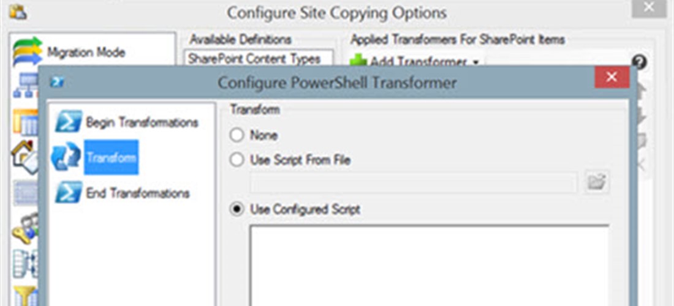Click the green Add Transformer plus icon
This screenshot has width=674, height=306.
(x=358, y=61)
